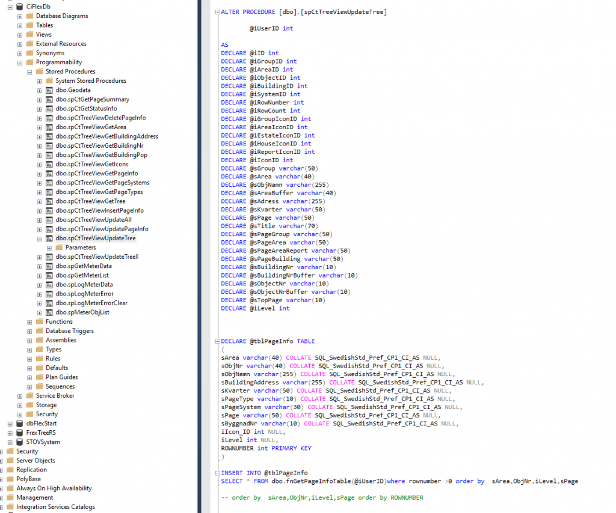The height and width of the screenshot is (513, 616).
Task: Click the Tables folder icon
Action: tap(29, 25)
